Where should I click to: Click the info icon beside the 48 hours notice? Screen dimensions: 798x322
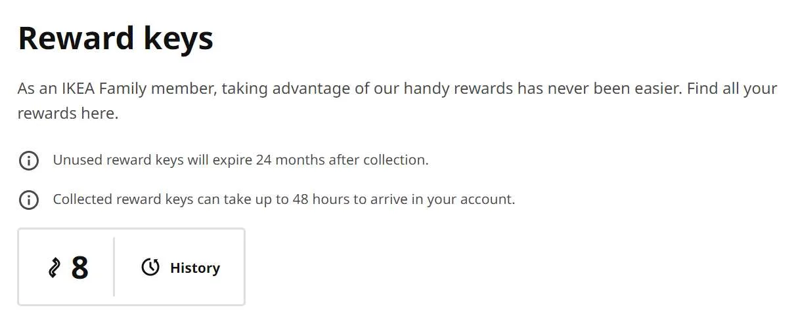tap(28, 199)
